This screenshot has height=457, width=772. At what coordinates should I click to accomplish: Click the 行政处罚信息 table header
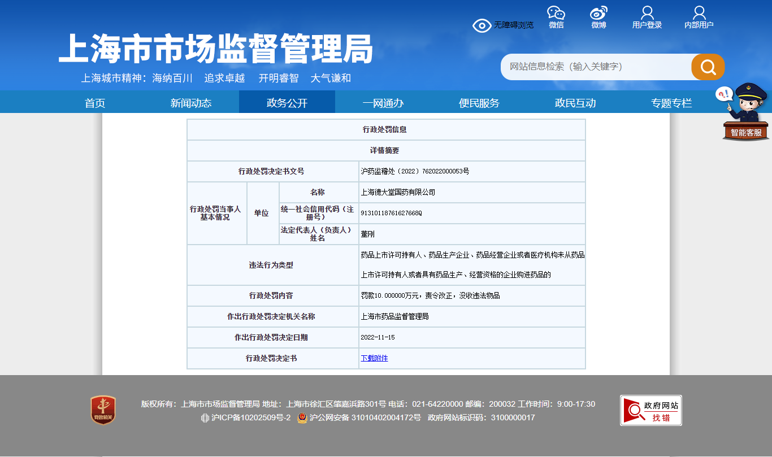coord(385,129)
